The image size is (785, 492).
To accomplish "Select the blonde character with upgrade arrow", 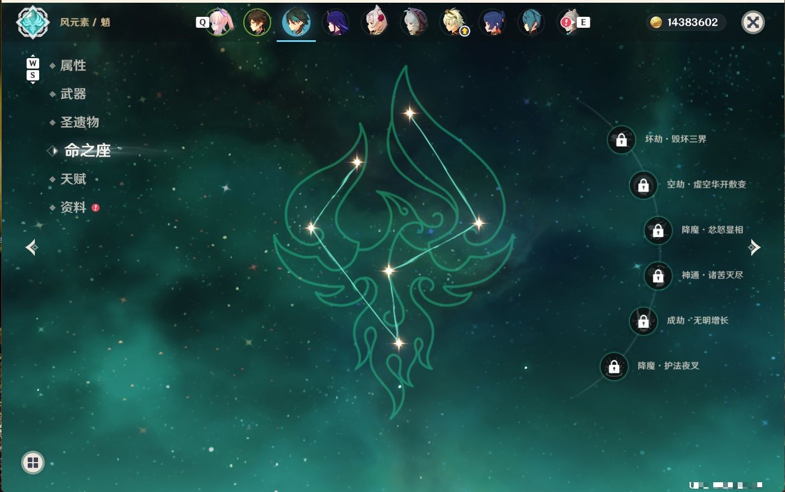I will point(454,22).
